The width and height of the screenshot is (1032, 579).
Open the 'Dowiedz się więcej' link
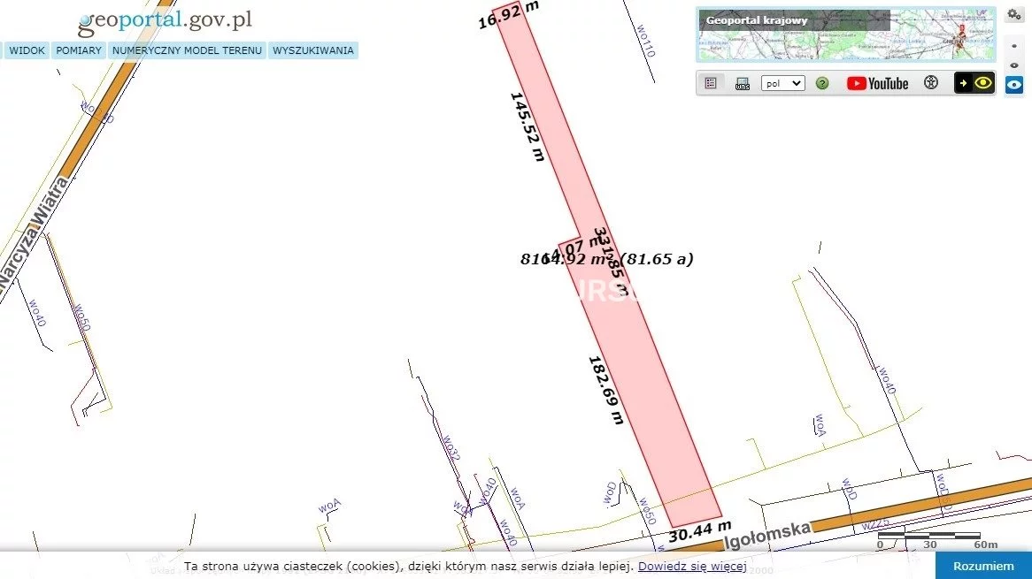[x=692, y=566]
